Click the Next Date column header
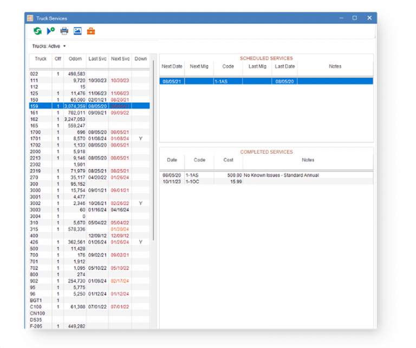Viewport: 416px width, 348px height. 172,67
